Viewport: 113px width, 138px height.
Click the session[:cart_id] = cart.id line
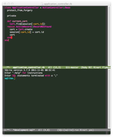27,32
